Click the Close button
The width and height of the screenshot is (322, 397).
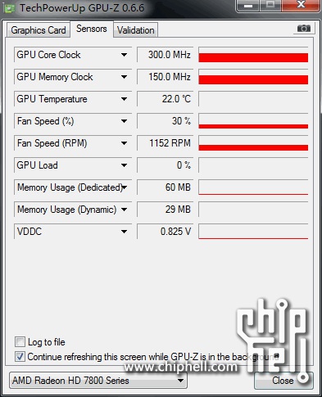point(283,381)
